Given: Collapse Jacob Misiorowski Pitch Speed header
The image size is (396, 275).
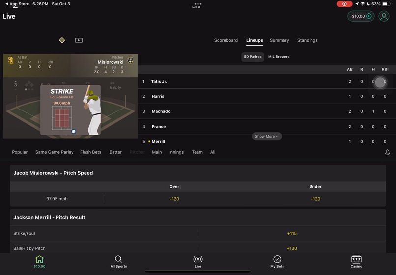Looking at the screenshot, I should click(x=198, y=173).
